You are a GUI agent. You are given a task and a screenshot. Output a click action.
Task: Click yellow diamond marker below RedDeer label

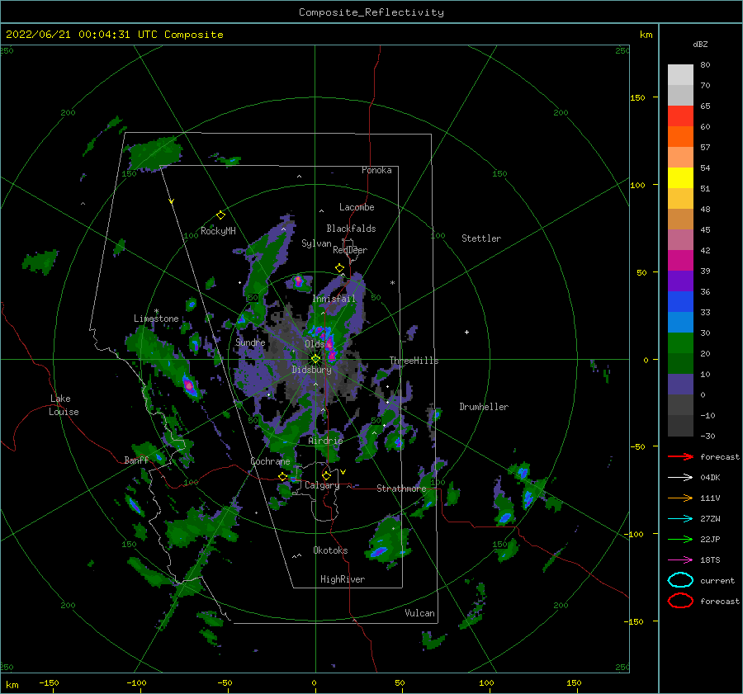click(339, 268)
